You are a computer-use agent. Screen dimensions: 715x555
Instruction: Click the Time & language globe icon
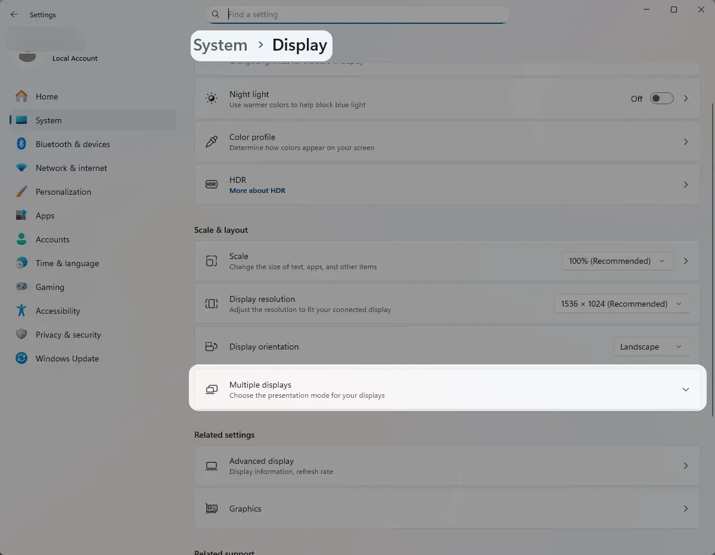click(21, 263)
